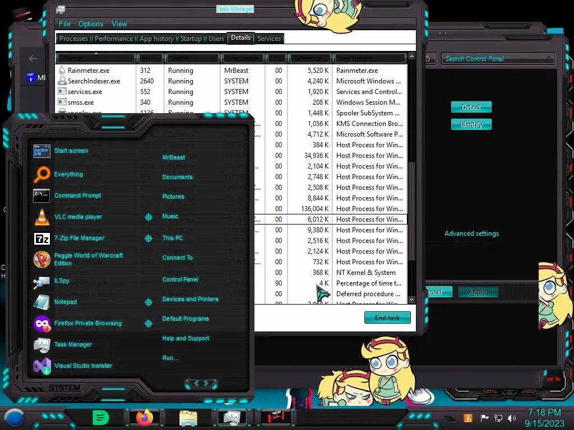Open MrBeast user folder in start menu
Viewport: 574px width, 430px height.
(x=174, y=157)
